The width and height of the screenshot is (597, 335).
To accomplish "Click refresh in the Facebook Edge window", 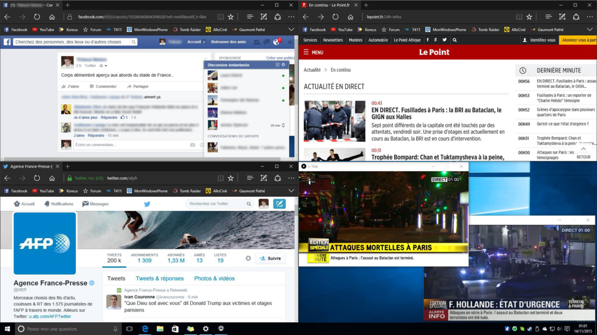I will click(37, 17).
